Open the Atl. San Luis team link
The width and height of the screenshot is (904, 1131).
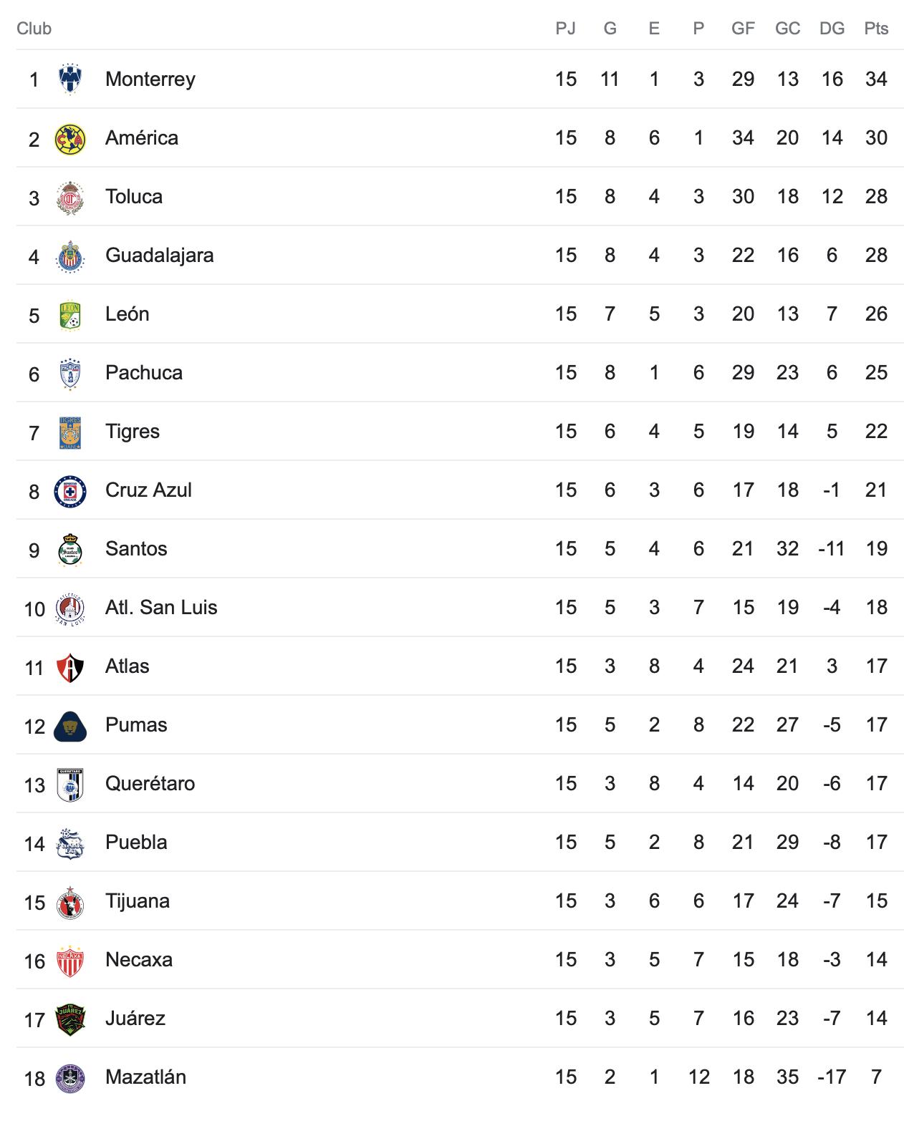tap(161, 608)
